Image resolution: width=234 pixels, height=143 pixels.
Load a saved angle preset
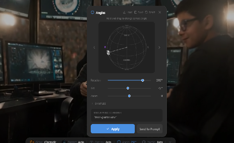[127, 12]
